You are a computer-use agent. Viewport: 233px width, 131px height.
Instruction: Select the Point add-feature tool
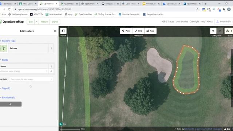pyautogui.click(x=126, y=31)
